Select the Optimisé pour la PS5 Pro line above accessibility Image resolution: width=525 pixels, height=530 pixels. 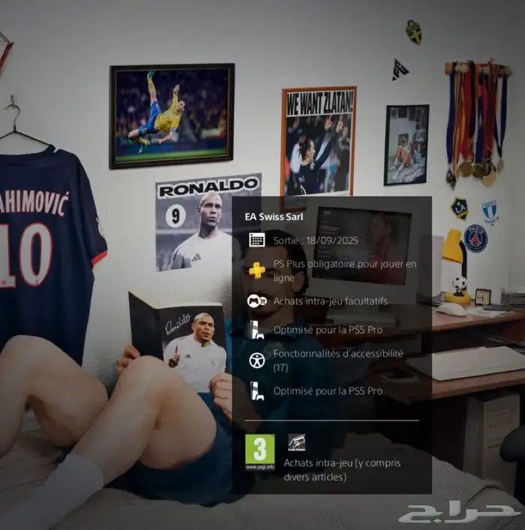click(328, 330)
